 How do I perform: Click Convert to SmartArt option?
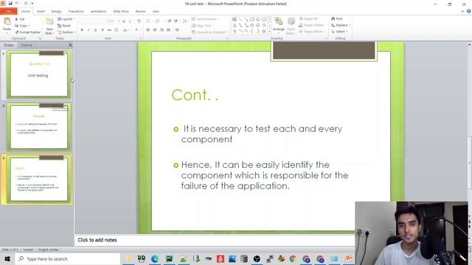point(209,32)
